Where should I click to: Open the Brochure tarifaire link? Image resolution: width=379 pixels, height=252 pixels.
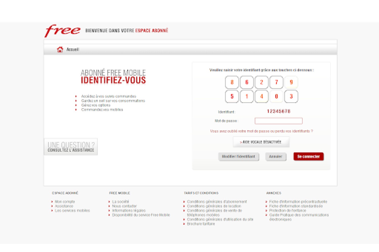click(x=201, y=224)
